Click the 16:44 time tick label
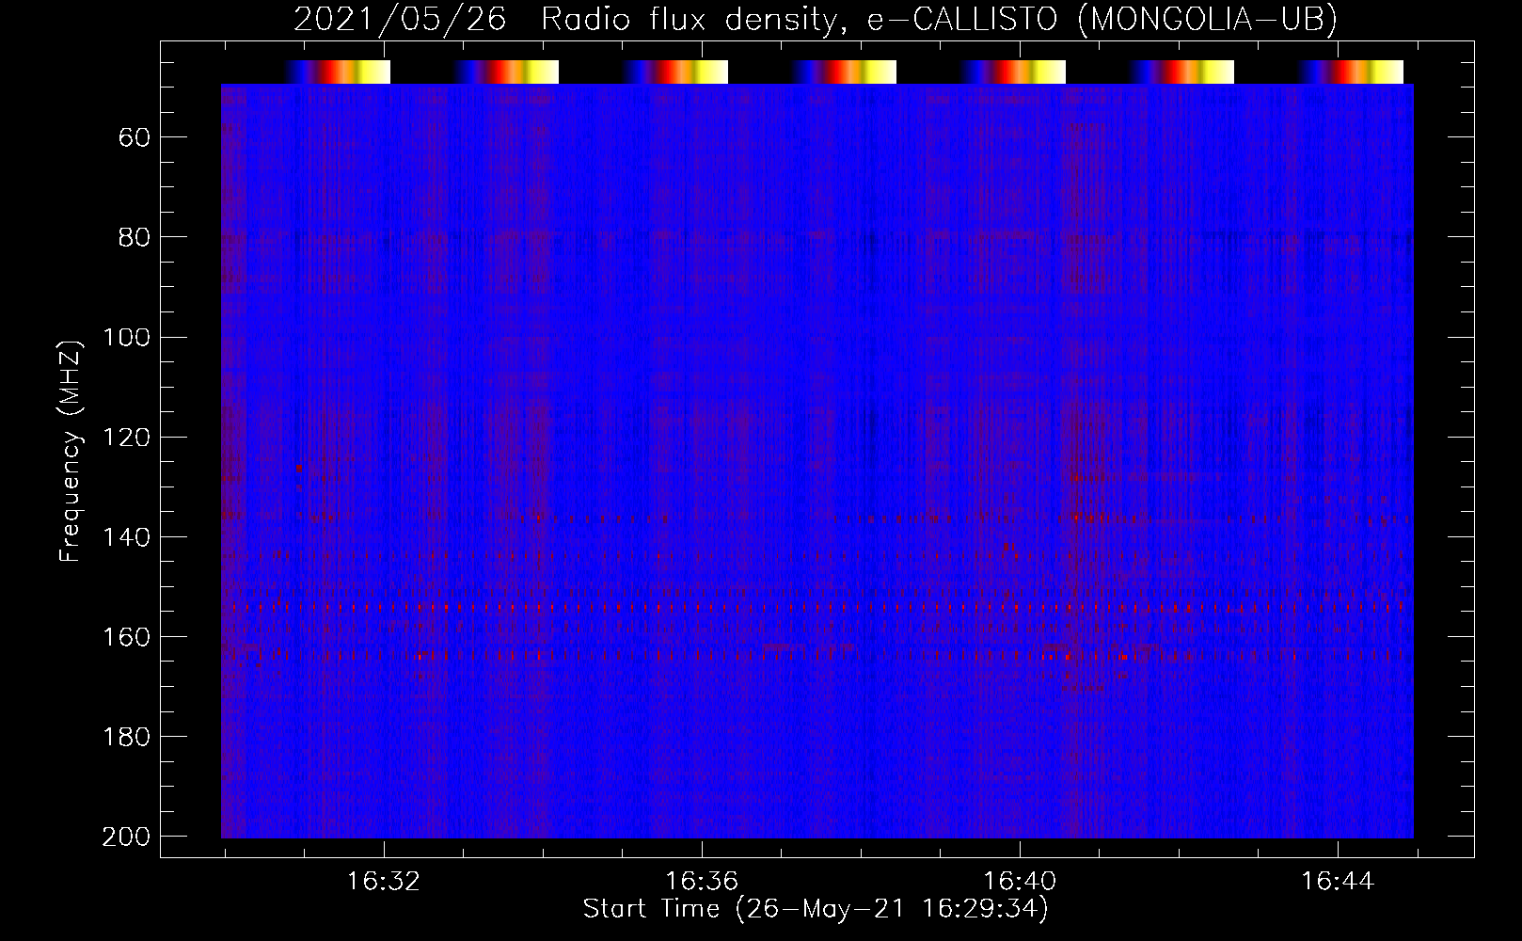This screenshot has height=941, width=1522. (x=1338, y=882)
